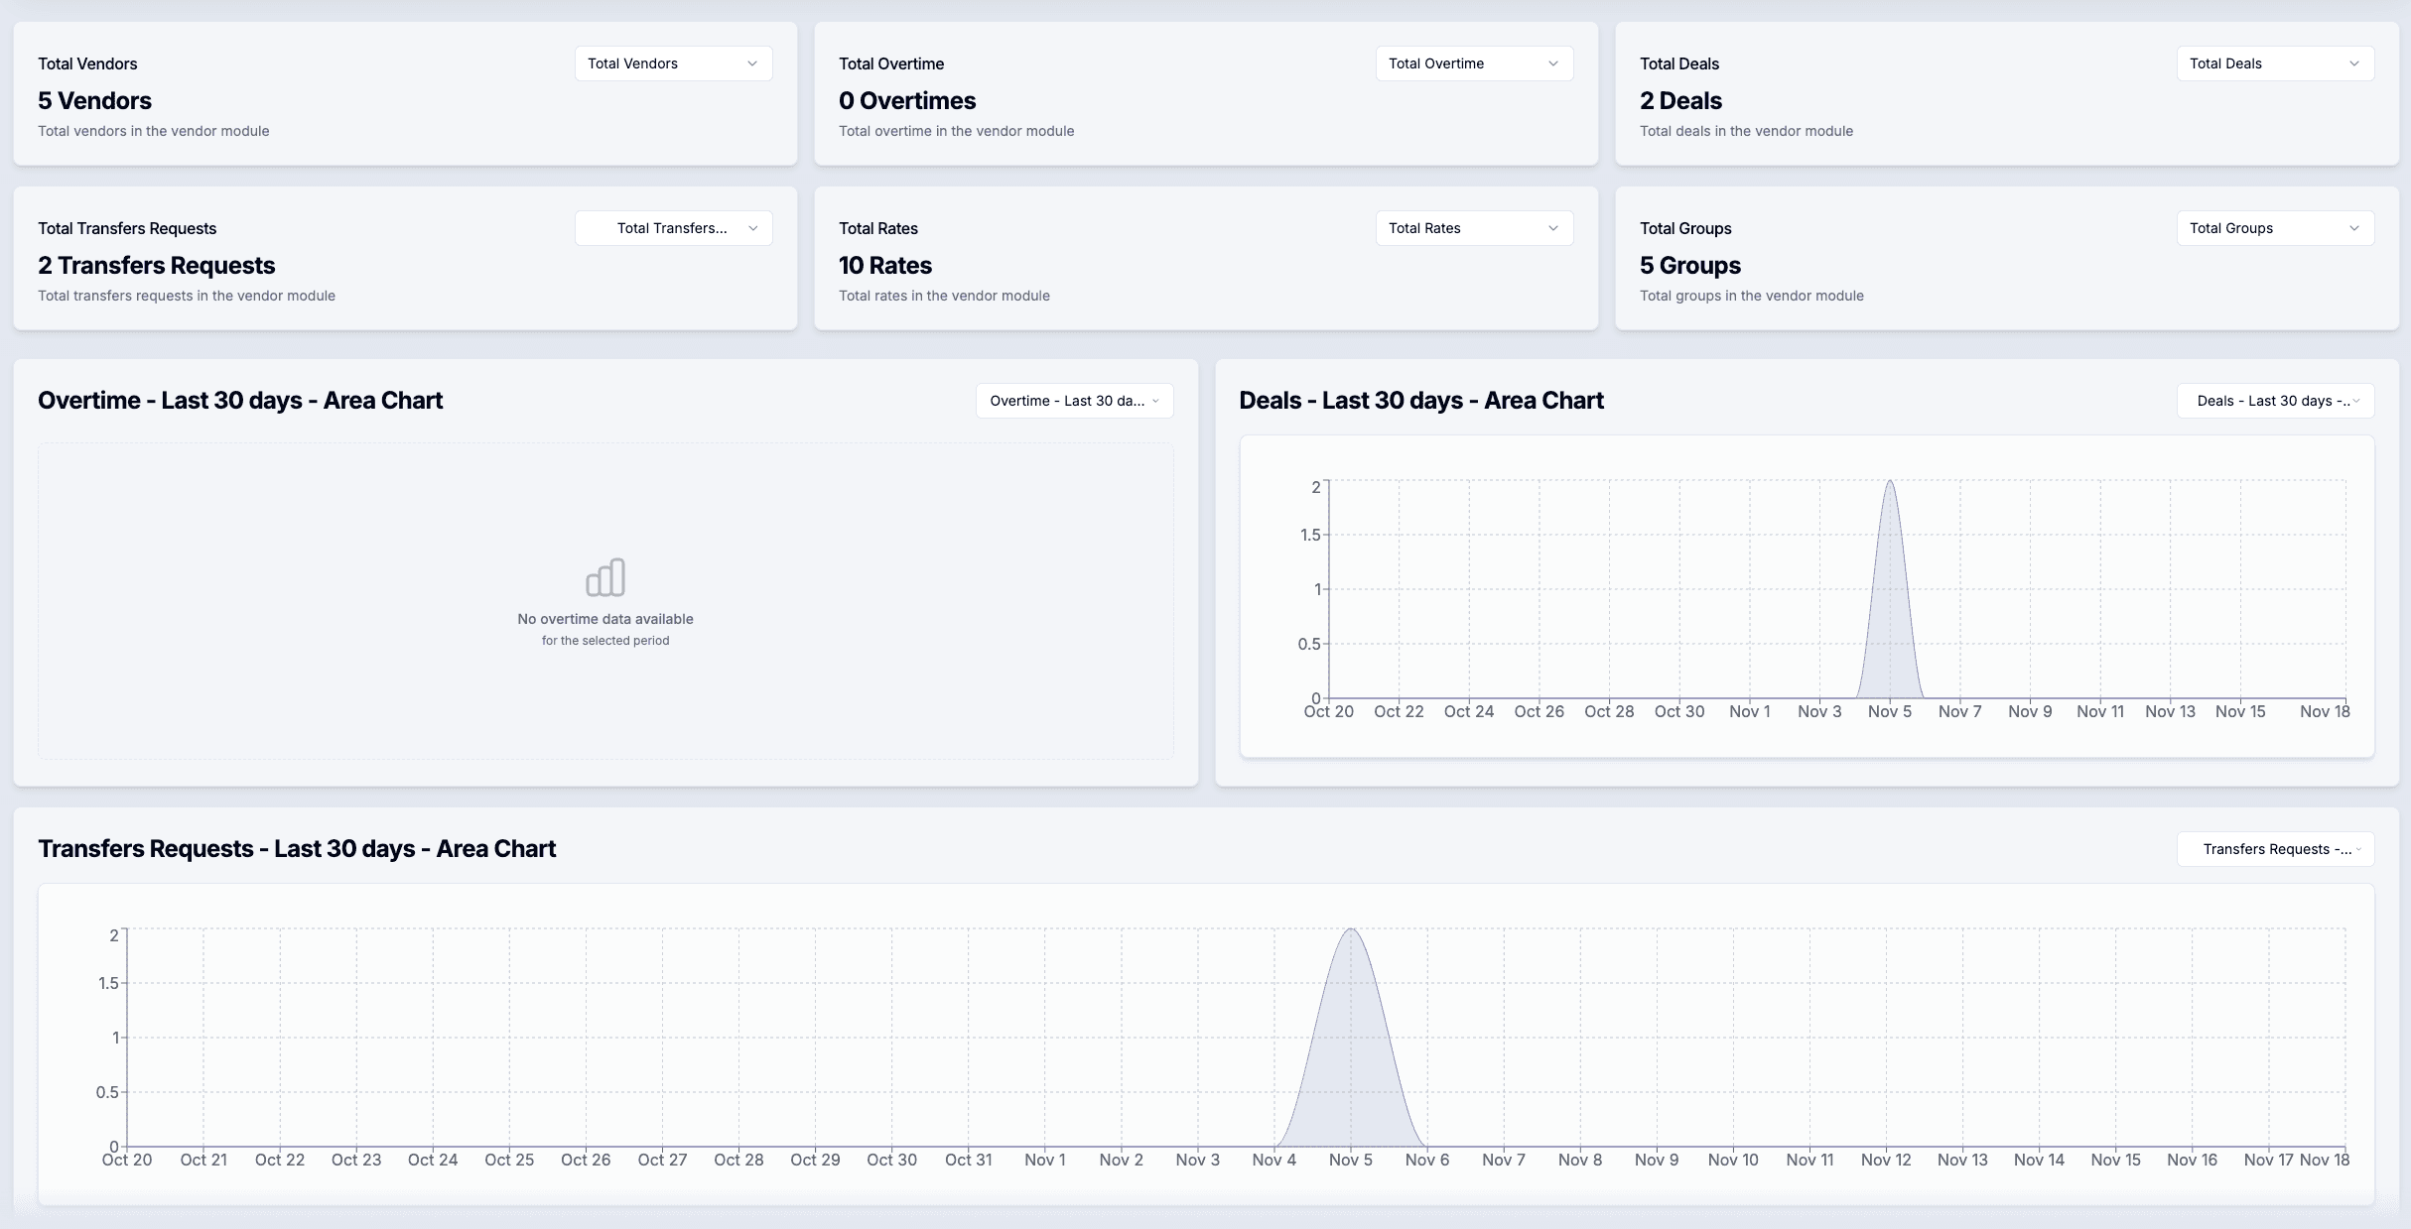
Task: Click the 0 Overtimes value
Action: pos(907,100)
